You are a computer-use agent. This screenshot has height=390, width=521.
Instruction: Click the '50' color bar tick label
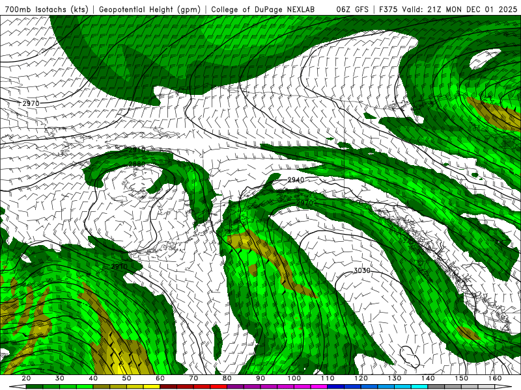coord(126,378)
